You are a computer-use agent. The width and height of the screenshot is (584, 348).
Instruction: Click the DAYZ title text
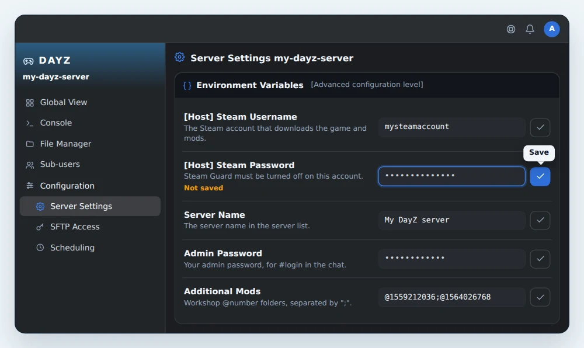(55, 60)
